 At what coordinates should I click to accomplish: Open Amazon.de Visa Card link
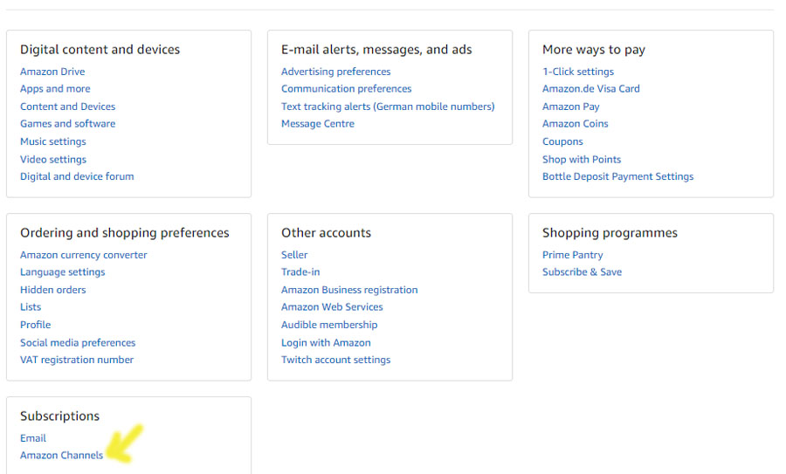(591, 89)
